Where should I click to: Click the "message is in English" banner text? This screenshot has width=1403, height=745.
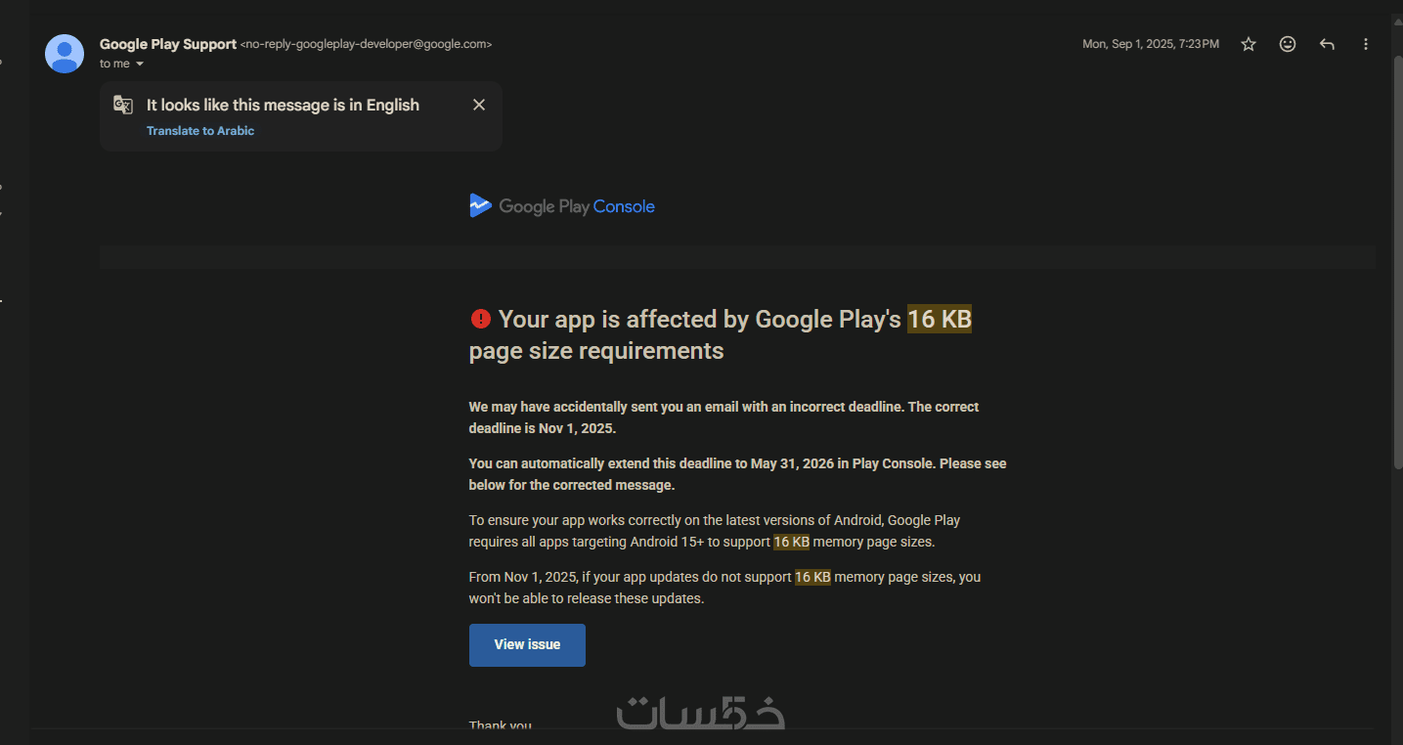[x=283, y=105]
